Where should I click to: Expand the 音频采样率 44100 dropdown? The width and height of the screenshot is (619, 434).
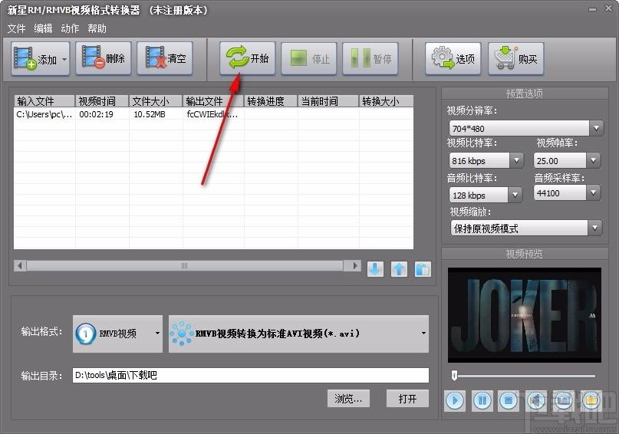593,193
